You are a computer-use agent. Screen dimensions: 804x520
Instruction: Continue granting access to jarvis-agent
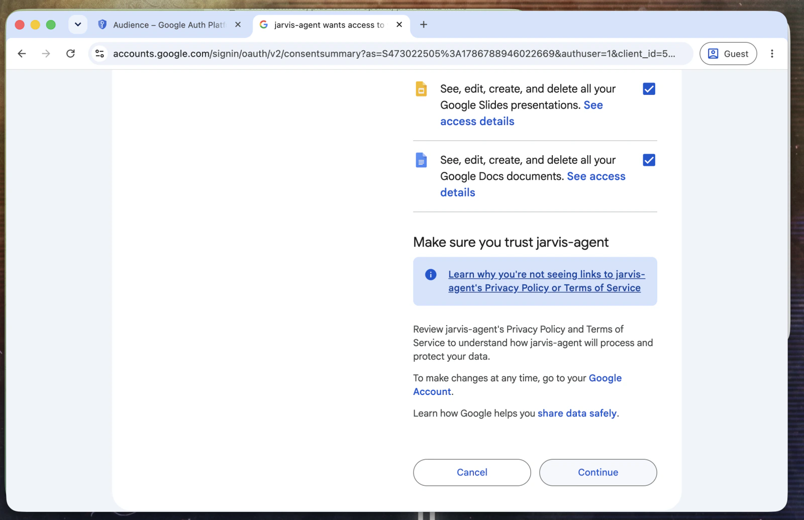point(598,472)
